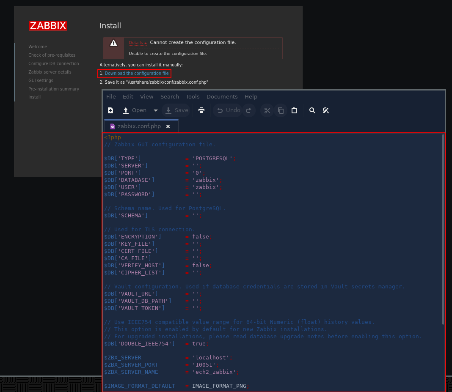Open the Documents menu
This screenshot has height=392, width=452.
tap(222, 96)
